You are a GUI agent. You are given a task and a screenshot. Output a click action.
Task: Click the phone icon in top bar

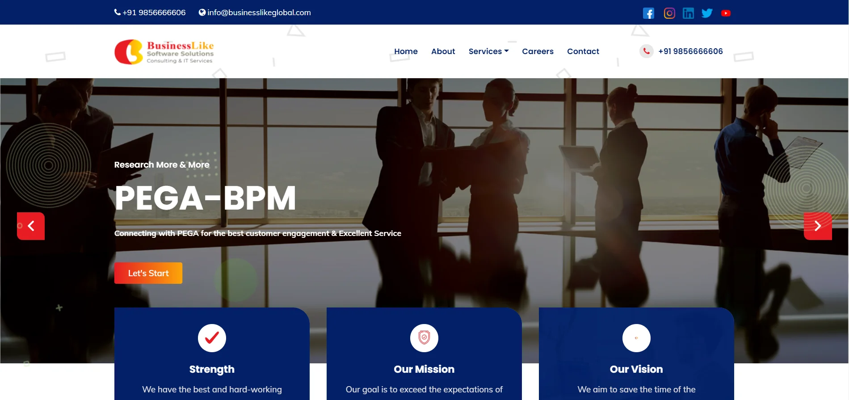tap(118, 13)
